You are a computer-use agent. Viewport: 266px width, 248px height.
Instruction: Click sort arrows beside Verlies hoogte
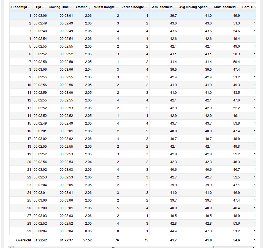146,7
